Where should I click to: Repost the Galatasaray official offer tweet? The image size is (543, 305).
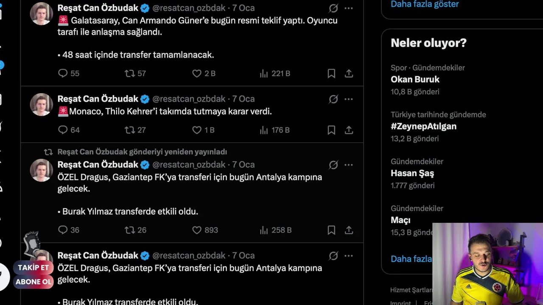click(x=129, y=73)
